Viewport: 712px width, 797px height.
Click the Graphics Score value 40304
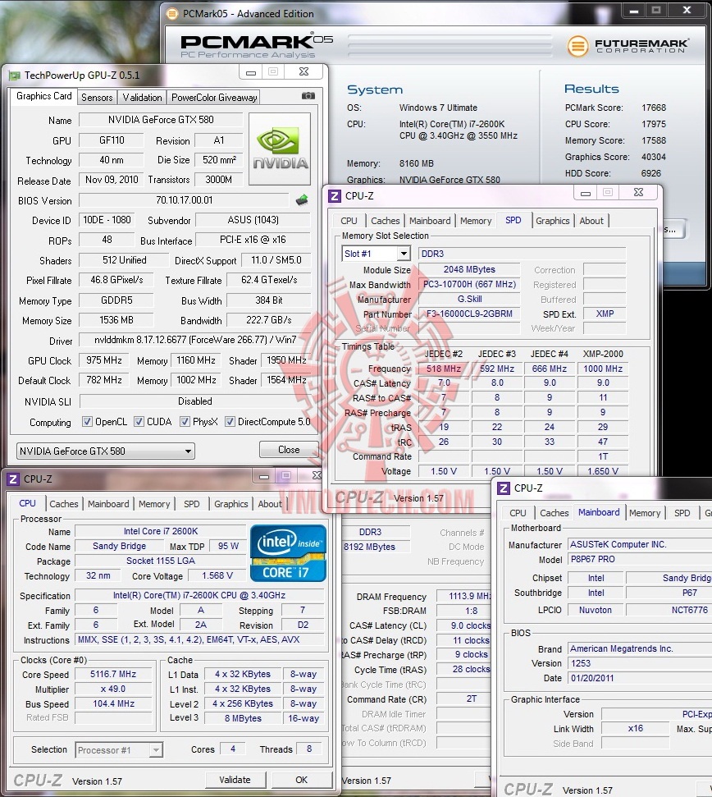pos(654,157)
